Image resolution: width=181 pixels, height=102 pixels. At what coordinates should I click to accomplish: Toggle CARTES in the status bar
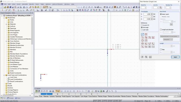pos(105,101)
